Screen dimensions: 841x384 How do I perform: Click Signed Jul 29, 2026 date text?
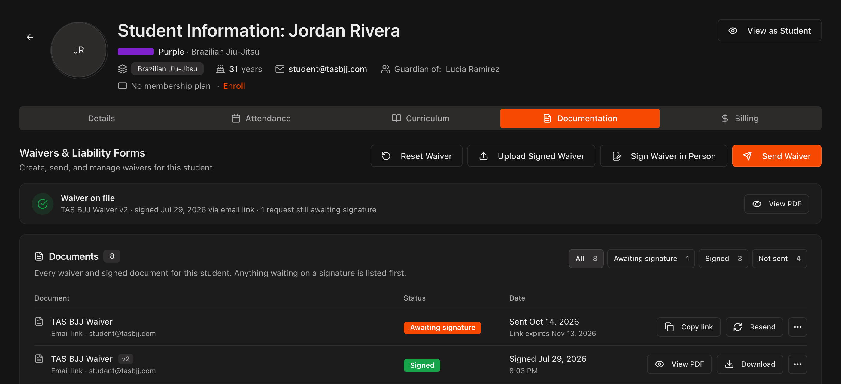coord(548,359)
